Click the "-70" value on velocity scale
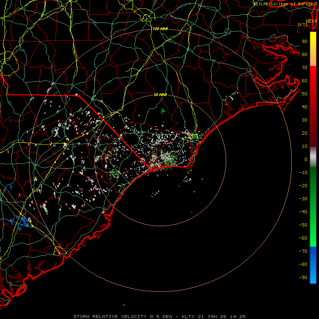 point(303,251)
